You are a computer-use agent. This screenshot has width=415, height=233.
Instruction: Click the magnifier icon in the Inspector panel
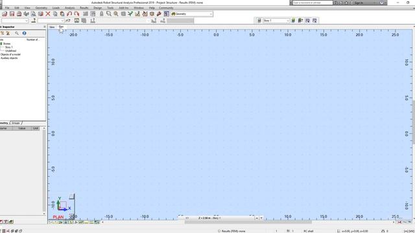coord(17,33)
